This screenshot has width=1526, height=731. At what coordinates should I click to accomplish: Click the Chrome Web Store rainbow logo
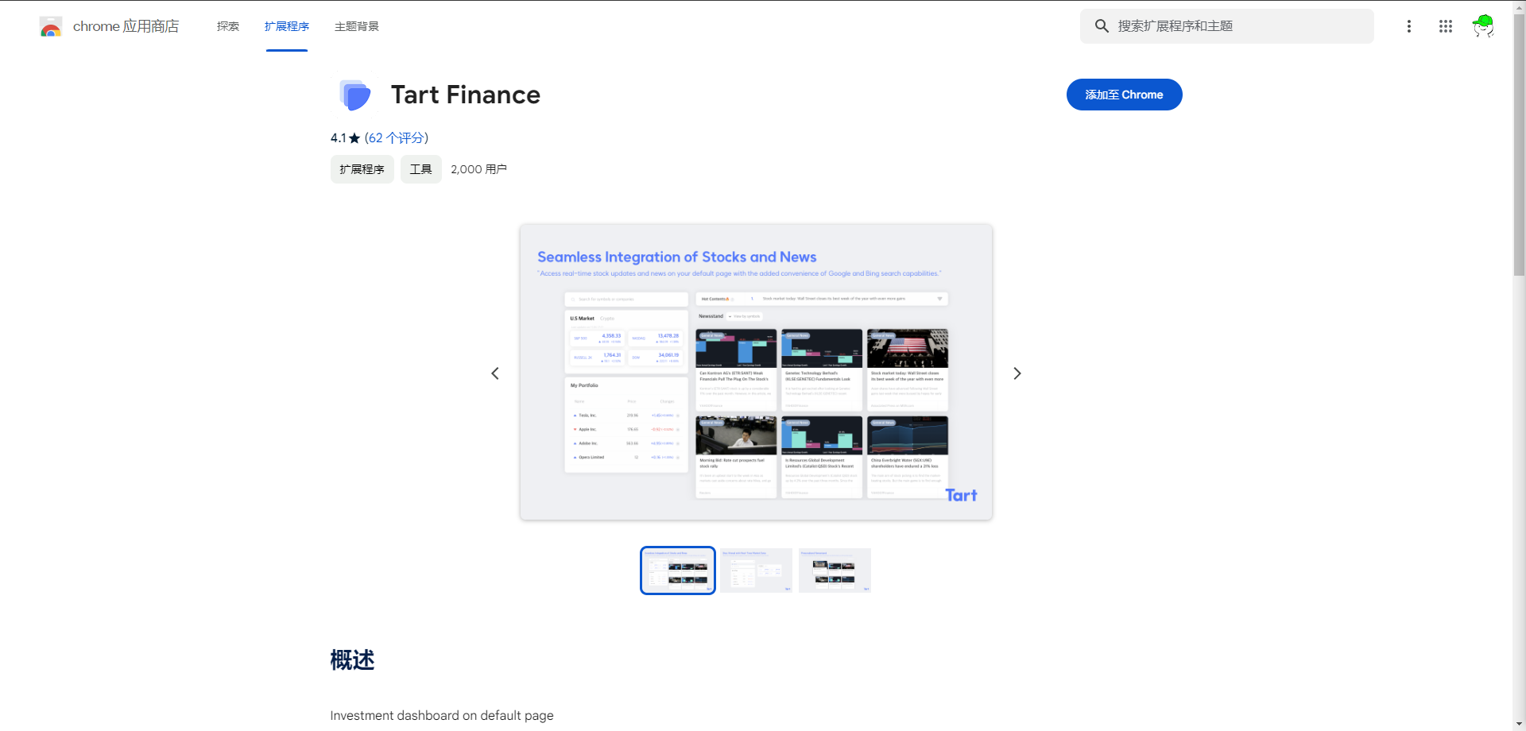click(x=51, y=27)
